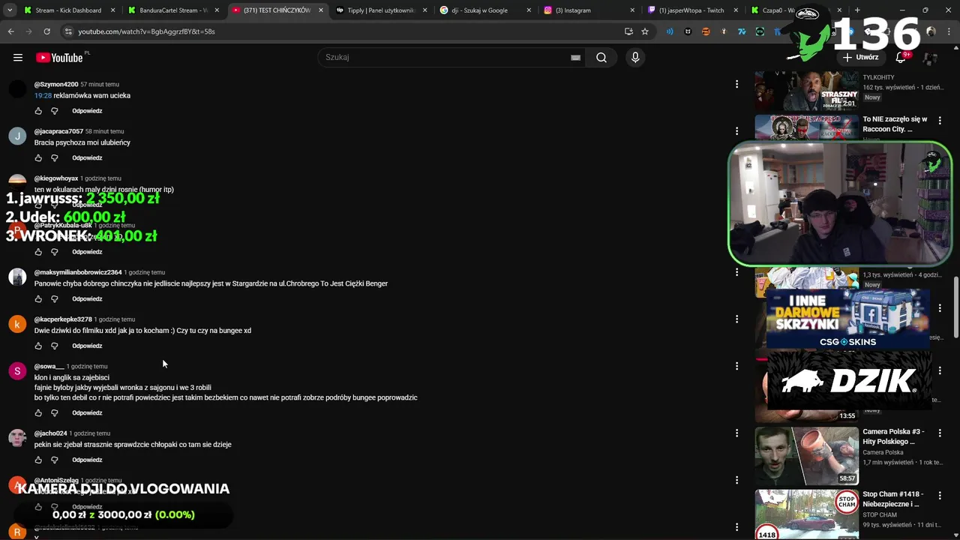Dislike the comment by @jacapraca7057
This screenshot has width=960, height=540.
click(x=55, y=158)
